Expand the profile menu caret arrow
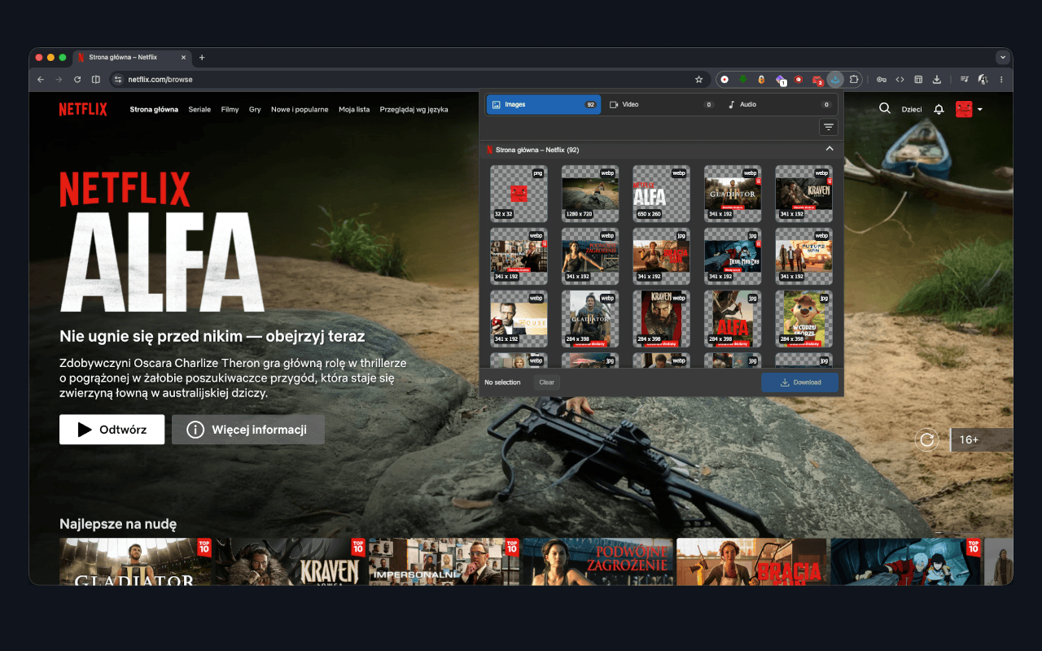Viewport: 1042px width, 651px height. click(x=980, y=109)
